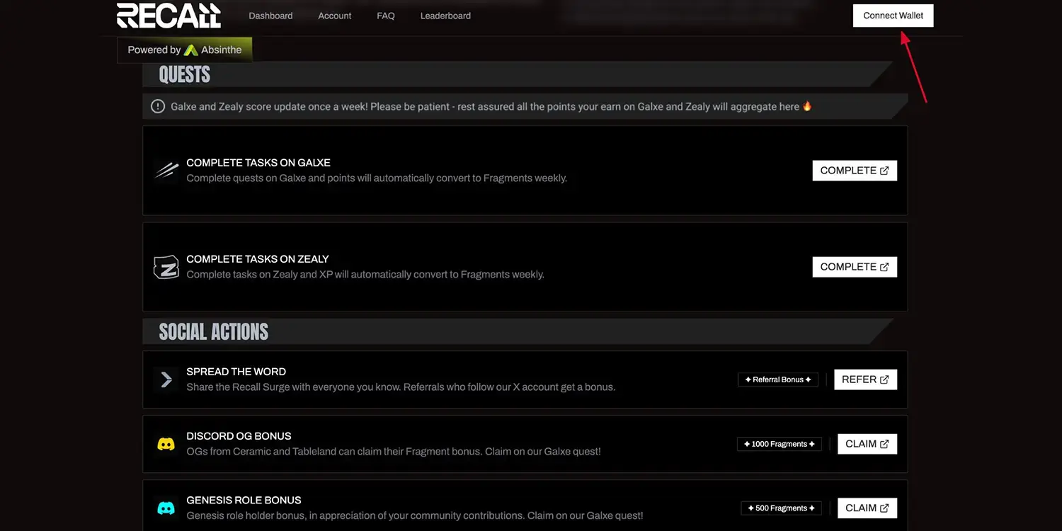
Task: Click the info icon in Galxe notice banner
Action: point(158,106)
